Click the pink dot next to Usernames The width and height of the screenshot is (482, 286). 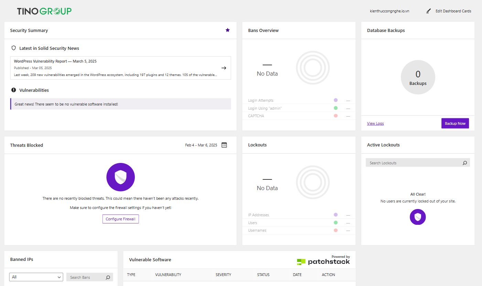(x=336, y=230)
